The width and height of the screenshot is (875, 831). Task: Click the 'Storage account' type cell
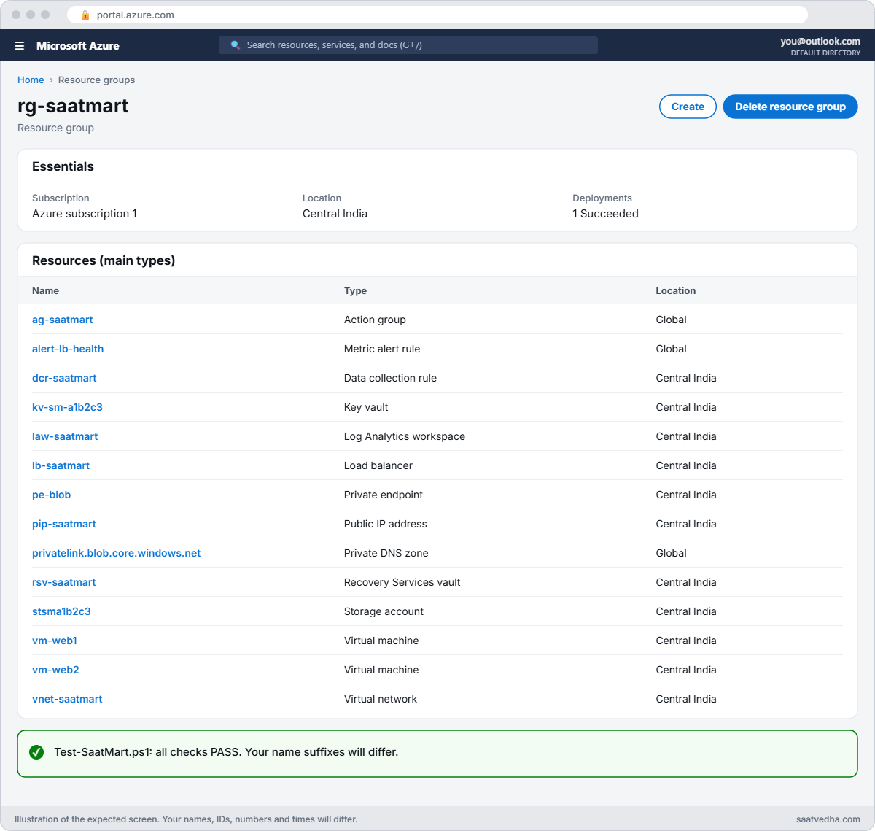click(384, 611)
